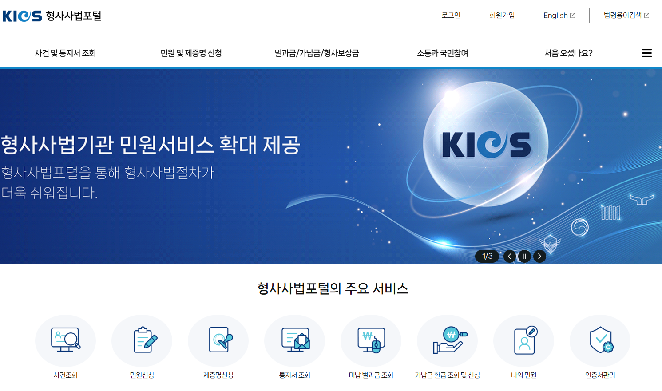Open 법령용어검색 external link
This screenshot has width=662, height=391.
point(626,15)
